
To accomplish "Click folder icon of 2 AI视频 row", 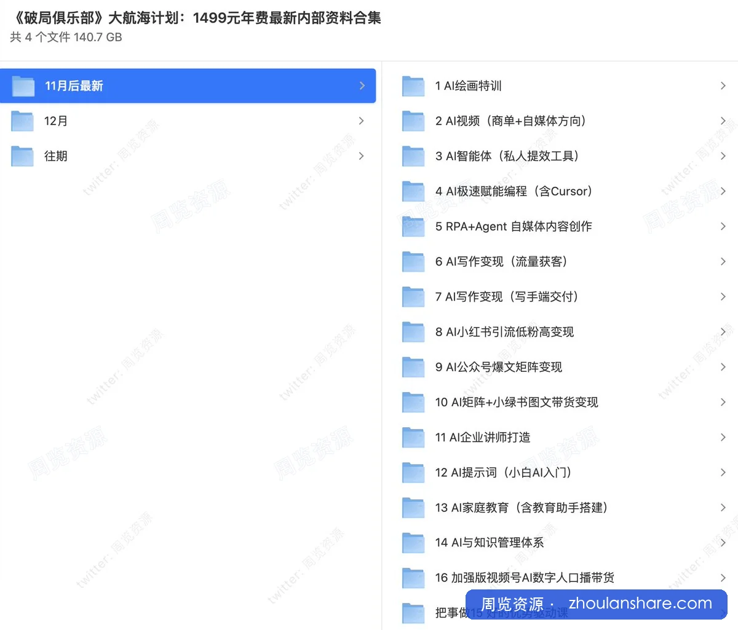I will [x=413, y=121].
